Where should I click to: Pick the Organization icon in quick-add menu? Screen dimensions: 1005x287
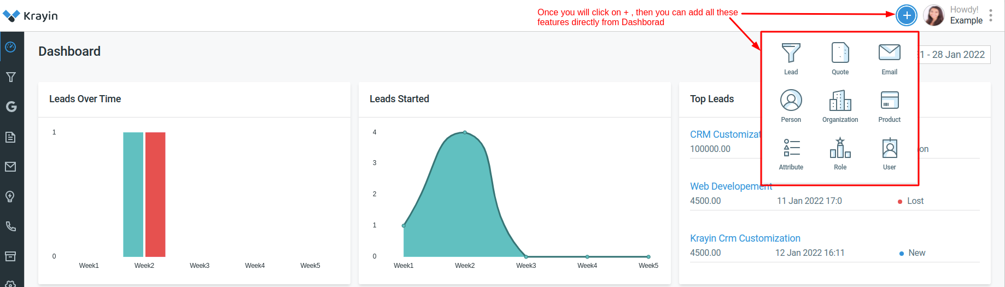(840, 101)
